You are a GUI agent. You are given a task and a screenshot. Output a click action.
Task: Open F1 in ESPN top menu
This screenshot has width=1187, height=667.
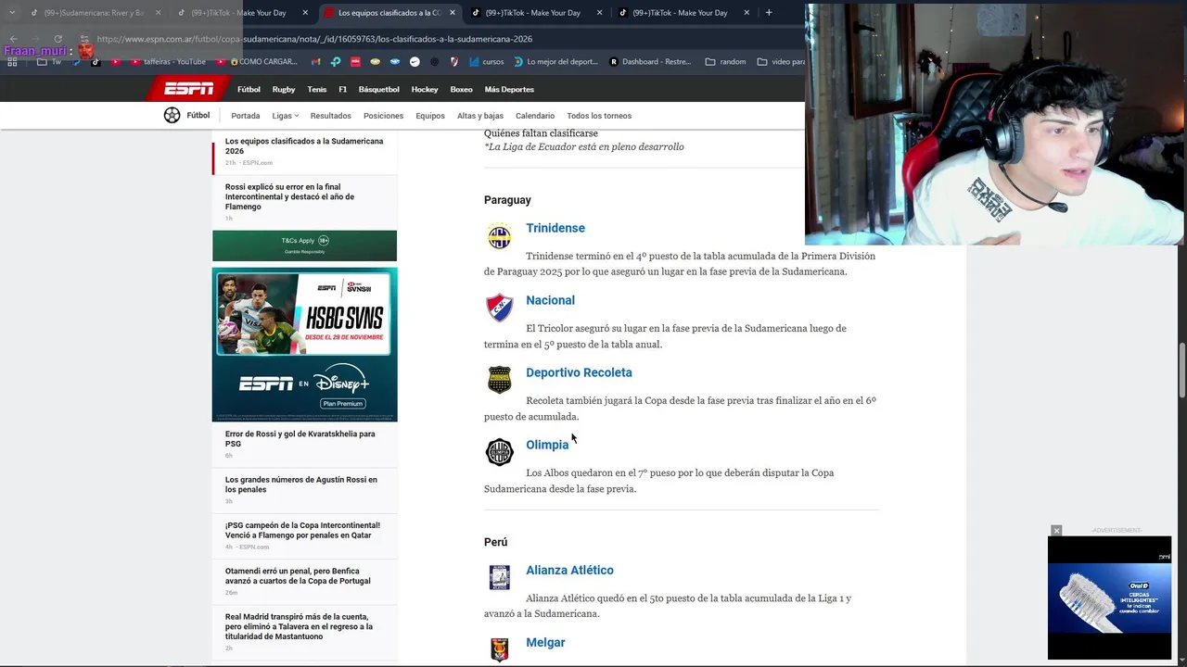(x=343, y=90)
